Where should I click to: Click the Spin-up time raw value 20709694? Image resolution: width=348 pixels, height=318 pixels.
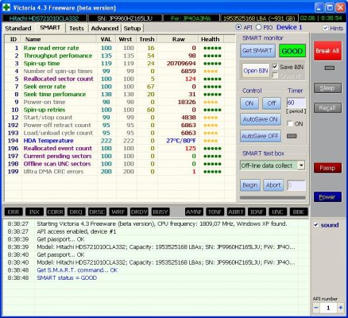tap(181, 64)
